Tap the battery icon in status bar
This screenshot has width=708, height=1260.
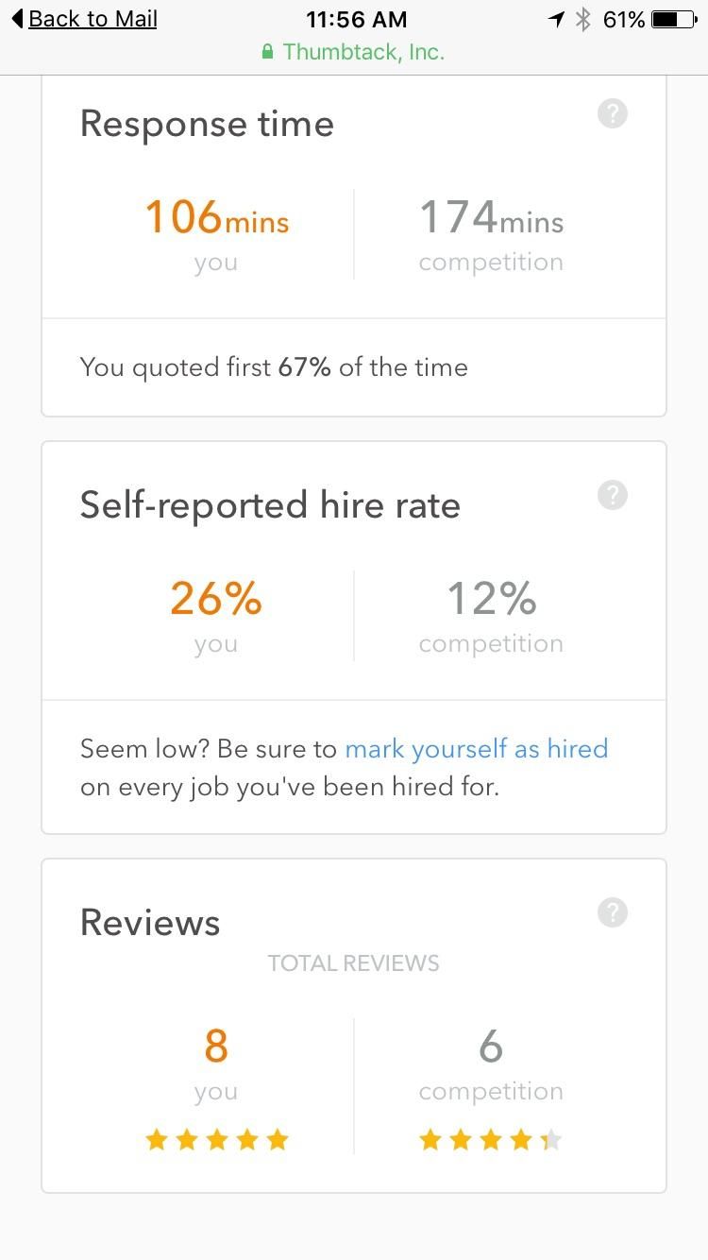(x=673, y=19)
